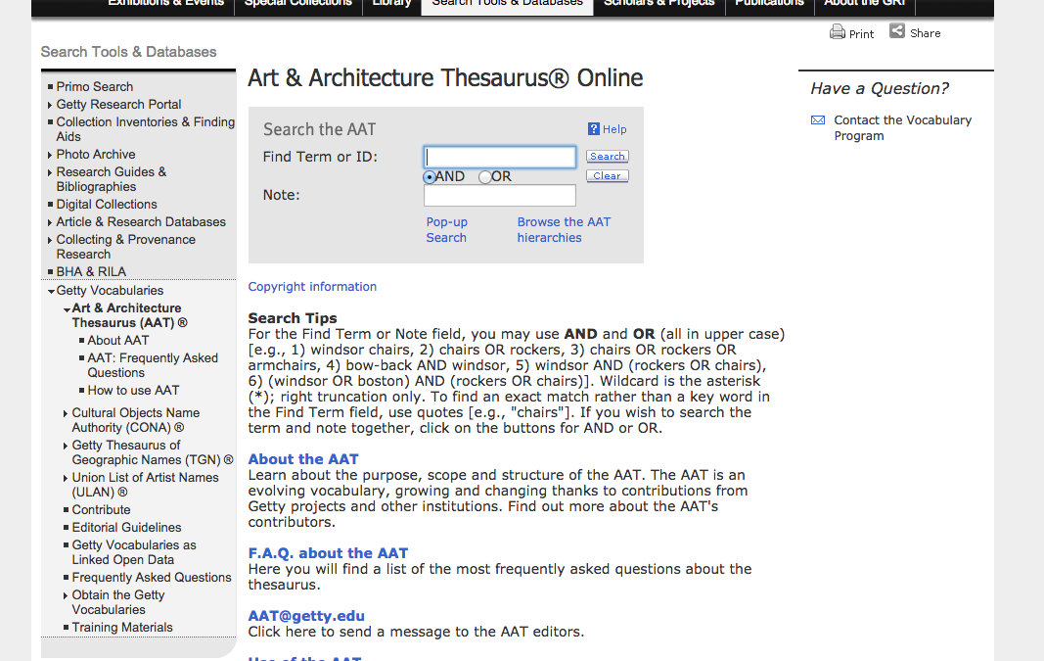Image resolution: width=1044 pixels, height=661 pixels.
Task: Open F.A.Q. about the AAT link
Action: (x=328, y=553)
